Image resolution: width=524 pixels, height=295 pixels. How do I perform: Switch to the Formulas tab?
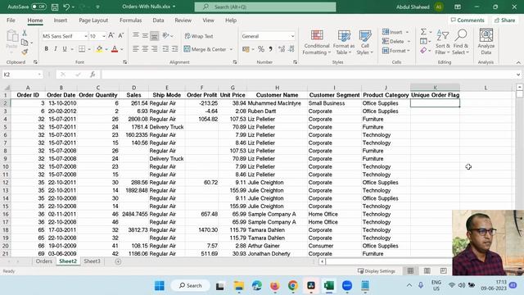[131, 20]
